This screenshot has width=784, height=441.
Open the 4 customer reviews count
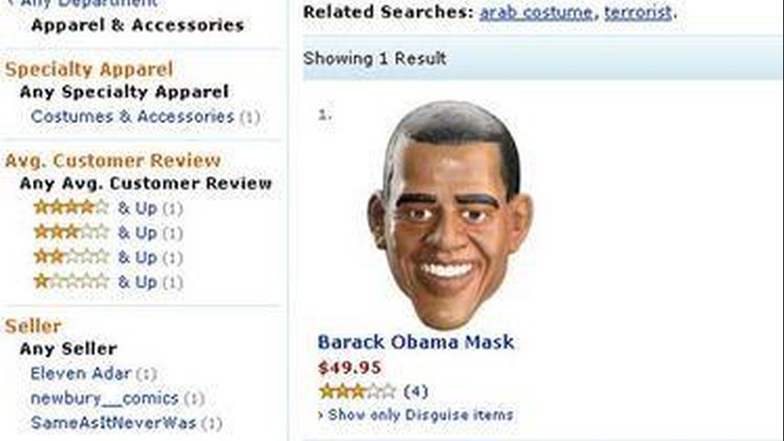[x=416, y=391]
